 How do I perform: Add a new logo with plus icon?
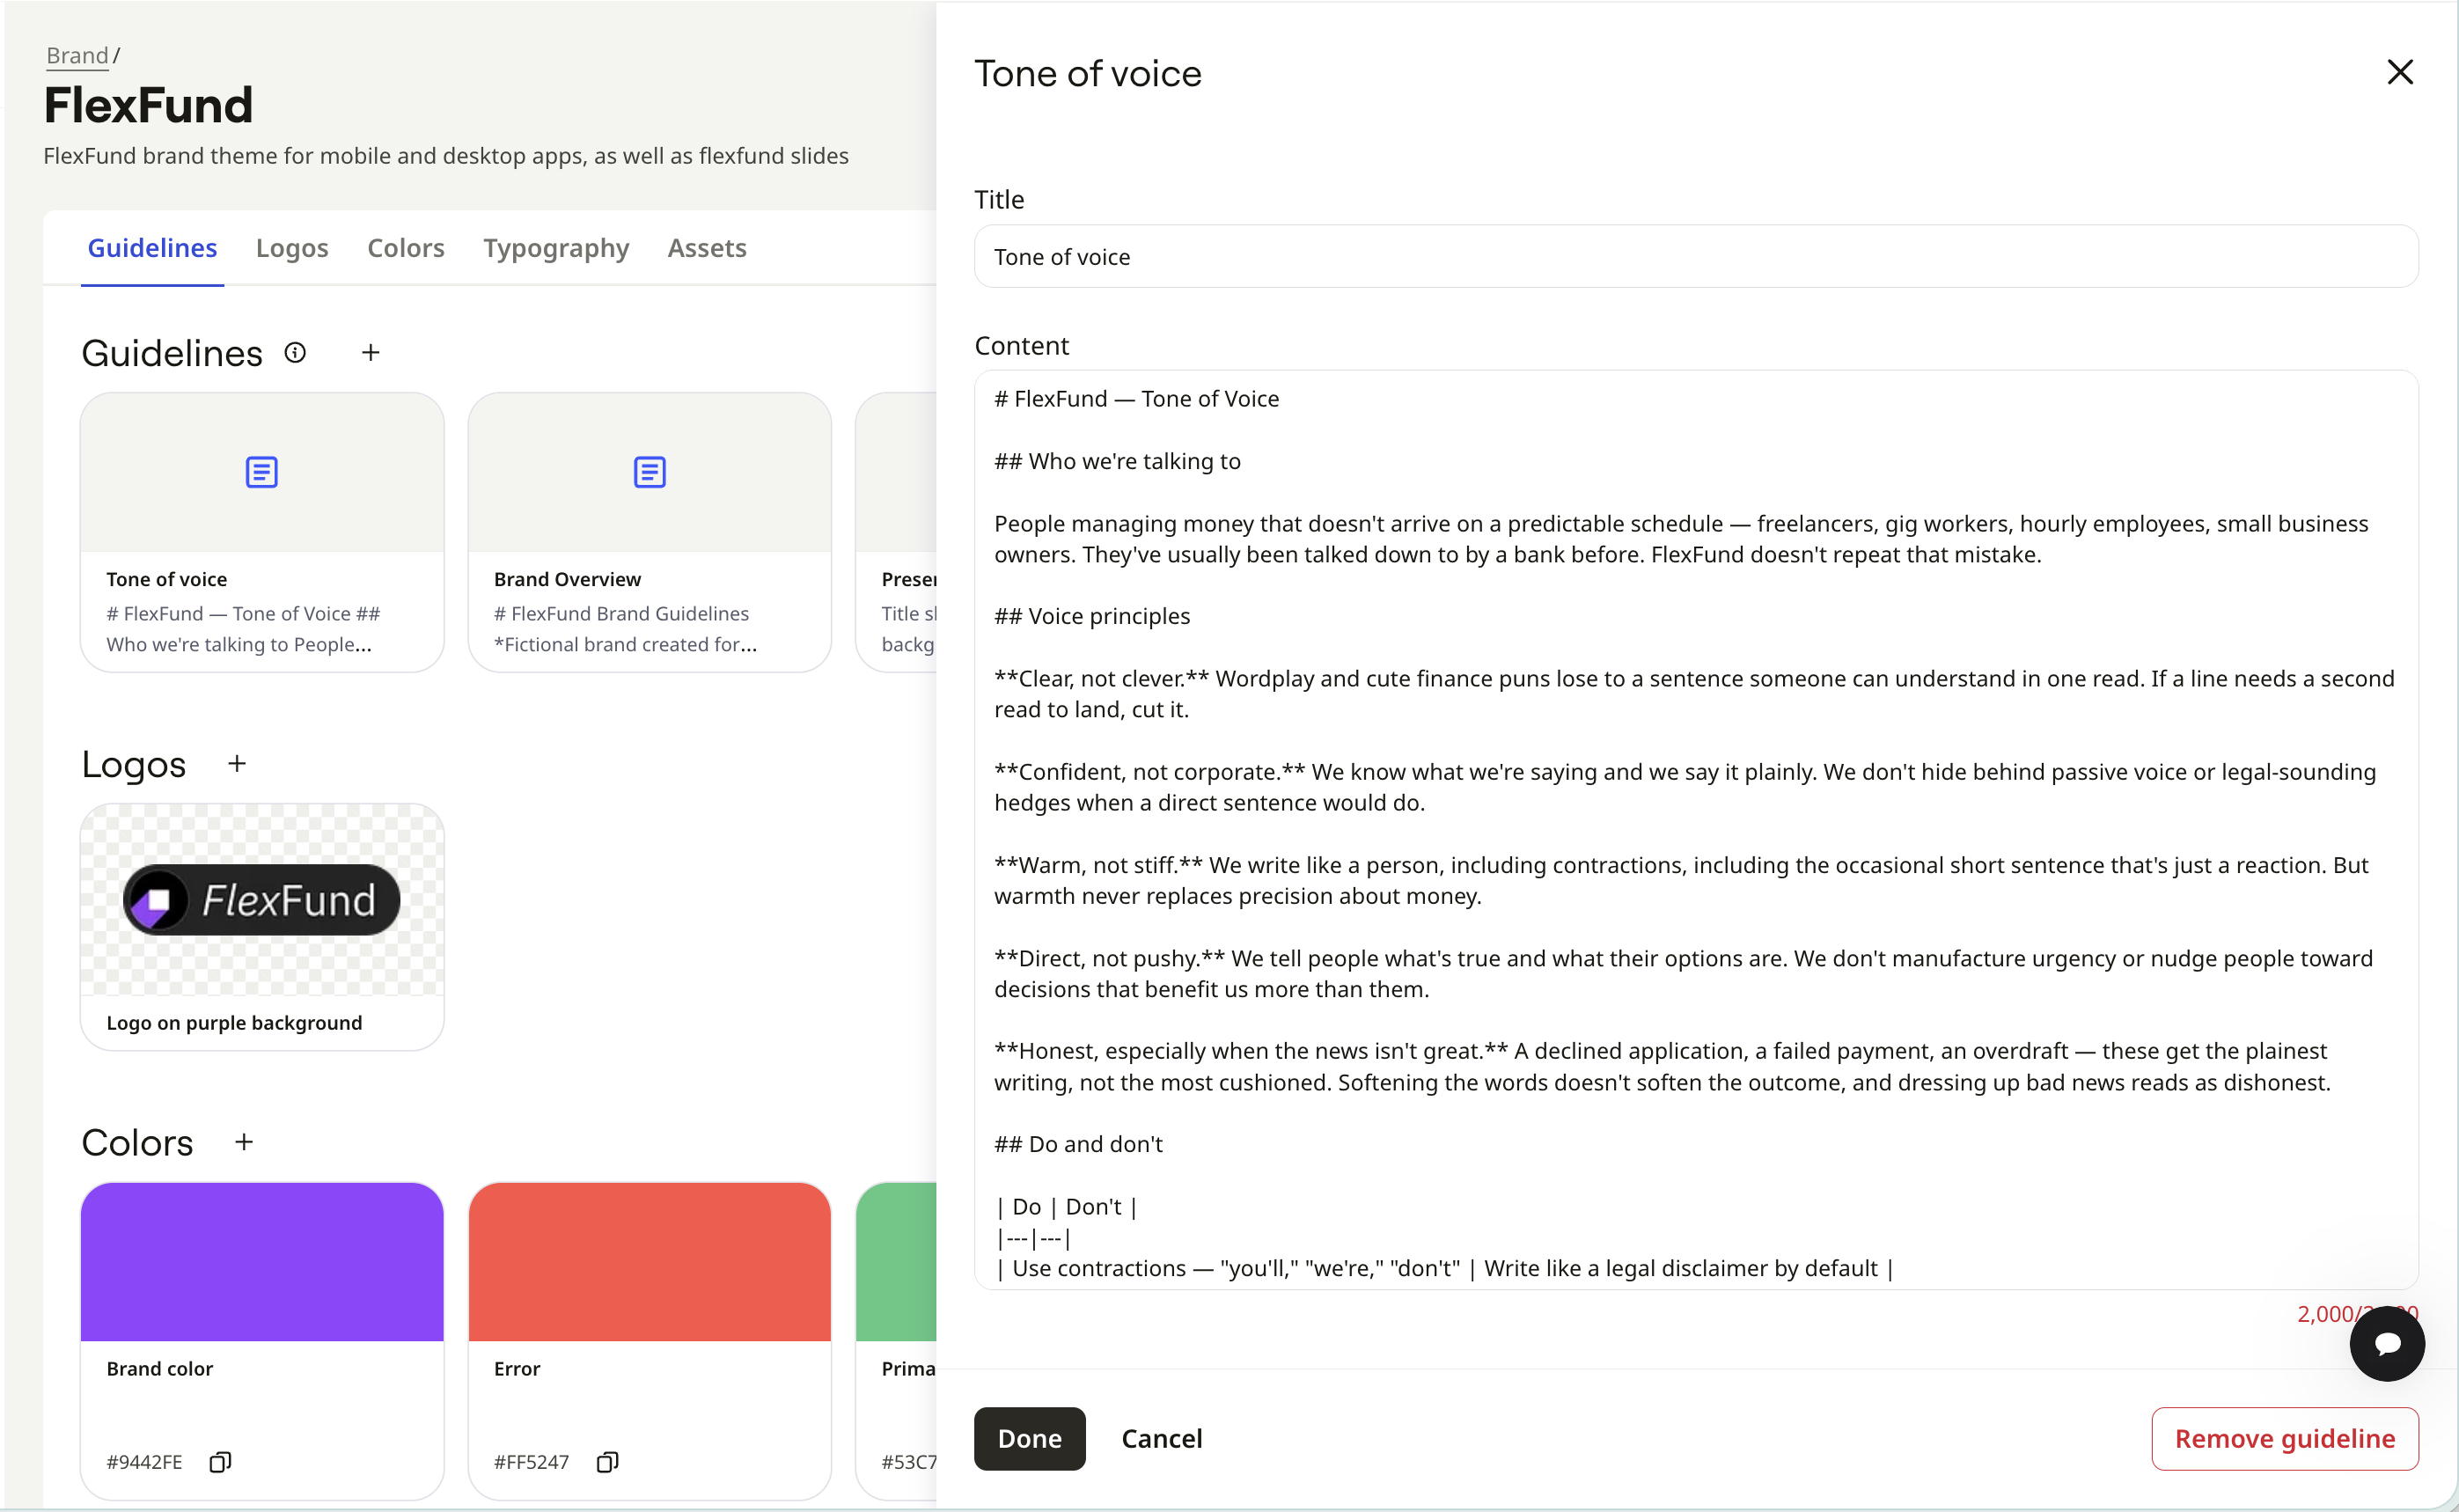coord(237,763)
